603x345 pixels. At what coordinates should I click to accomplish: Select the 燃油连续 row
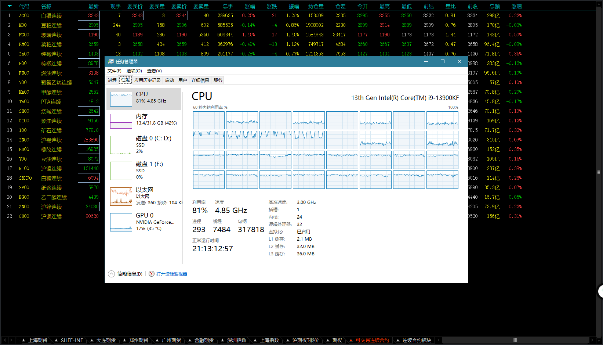52,73
